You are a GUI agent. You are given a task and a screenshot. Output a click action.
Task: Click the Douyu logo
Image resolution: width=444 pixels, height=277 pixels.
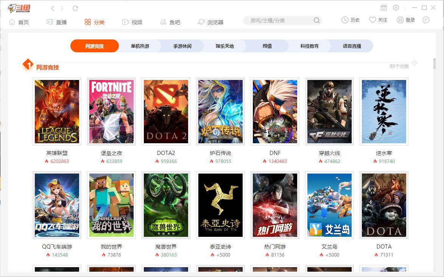click(x=19, y=8)
